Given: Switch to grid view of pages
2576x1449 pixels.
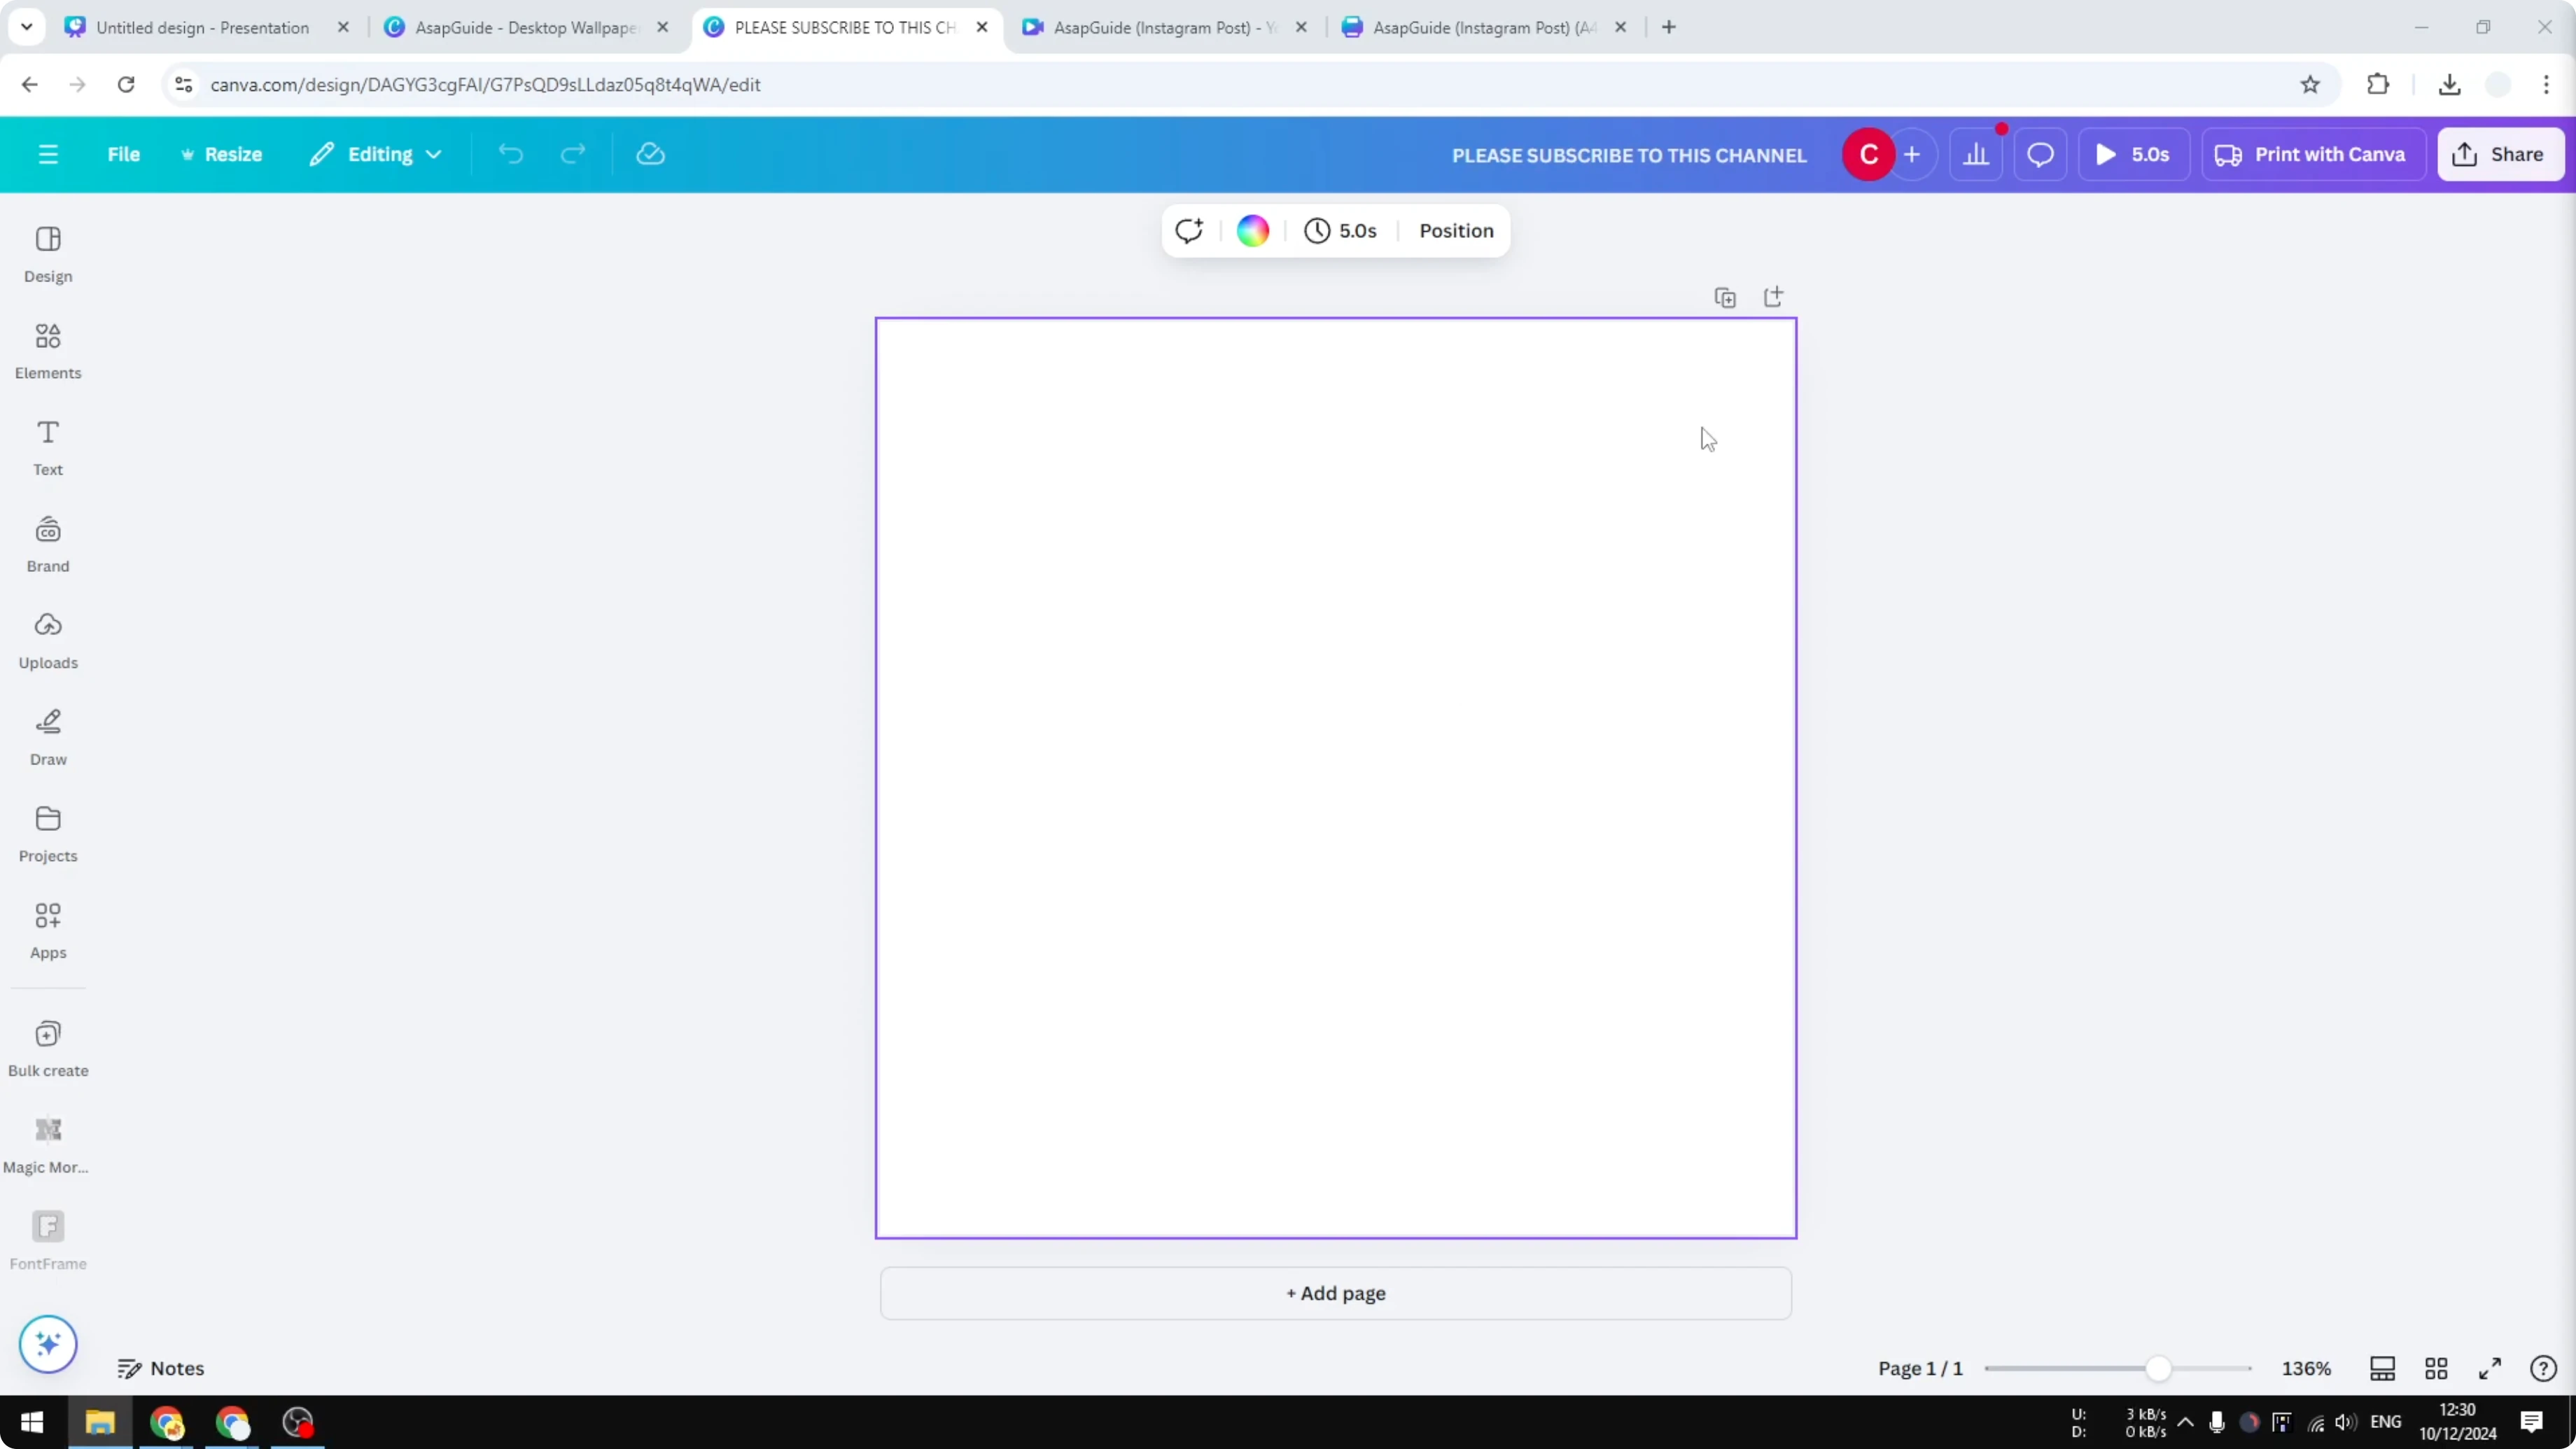Looking at the screenshot, I should pyautogui.click(x=2436, y=1368).
